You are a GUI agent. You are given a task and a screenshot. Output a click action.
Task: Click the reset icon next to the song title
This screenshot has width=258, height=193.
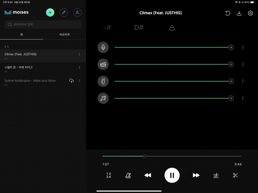tap(227, 13)
